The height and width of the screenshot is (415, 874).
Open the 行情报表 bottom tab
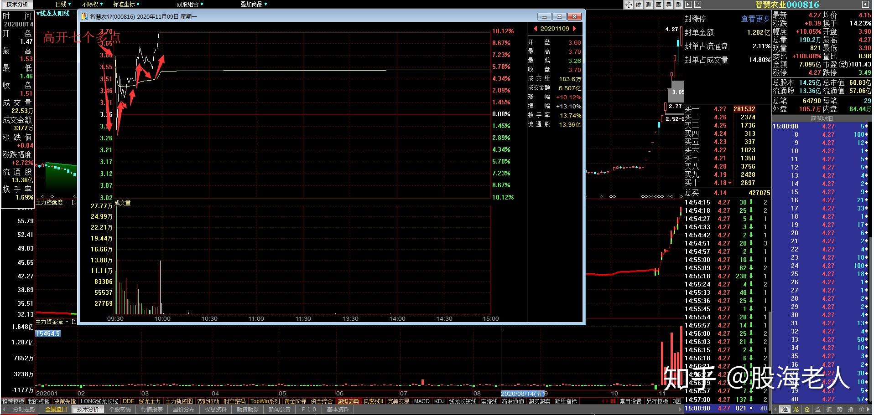152,410
